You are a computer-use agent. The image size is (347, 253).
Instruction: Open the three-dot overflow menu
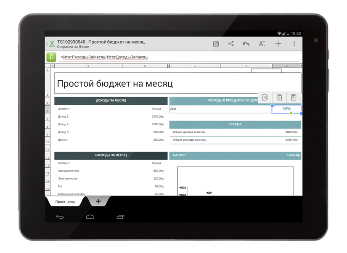(294, 44)
